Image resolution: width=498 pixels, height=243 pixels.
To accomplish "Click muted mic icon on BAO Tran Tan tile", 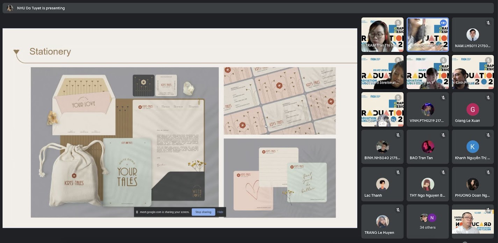I will 443,135.
